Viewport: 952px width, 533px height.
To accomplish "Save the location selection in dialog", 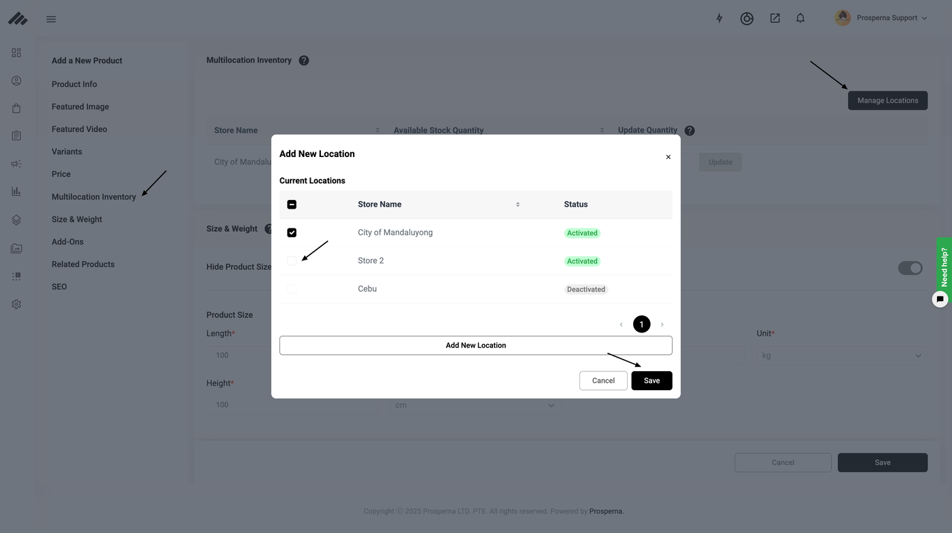I will point(651,381).
